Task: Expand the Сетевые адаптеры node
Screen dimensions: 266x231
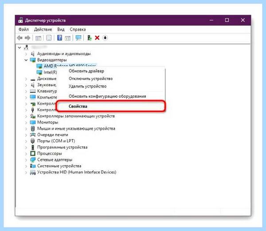Action: 26,160
